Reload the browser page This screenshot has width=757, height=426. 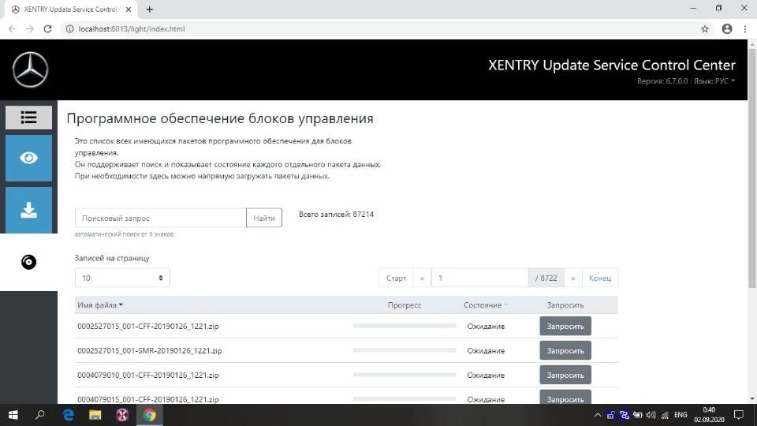click(x=47, y=29)
